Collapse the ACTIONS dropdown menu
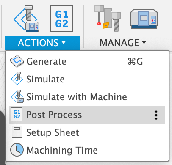The image size is (172, 165). (43, 43)
